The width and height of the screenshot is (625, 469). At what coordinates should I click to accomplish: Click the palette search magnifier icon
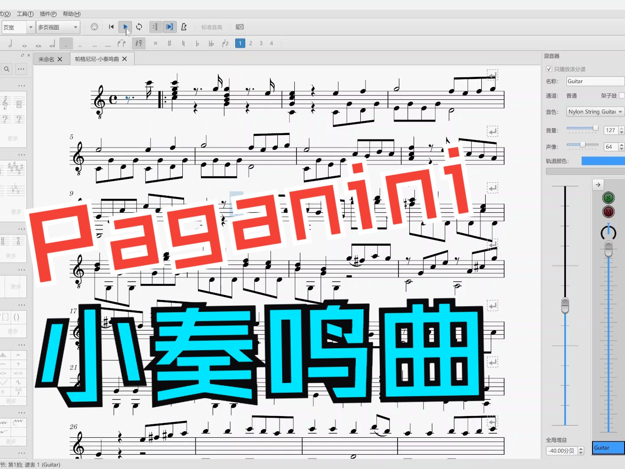click(7, 69)
